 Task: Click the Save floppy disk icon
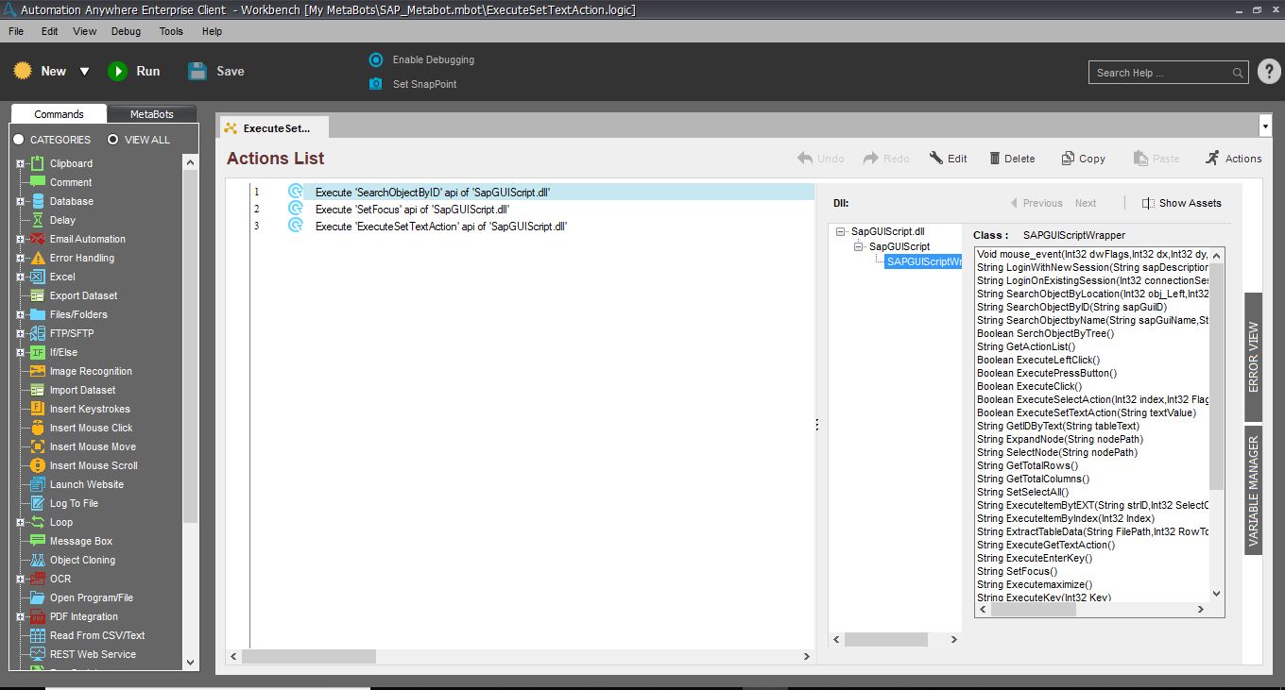tap(197, 72)
